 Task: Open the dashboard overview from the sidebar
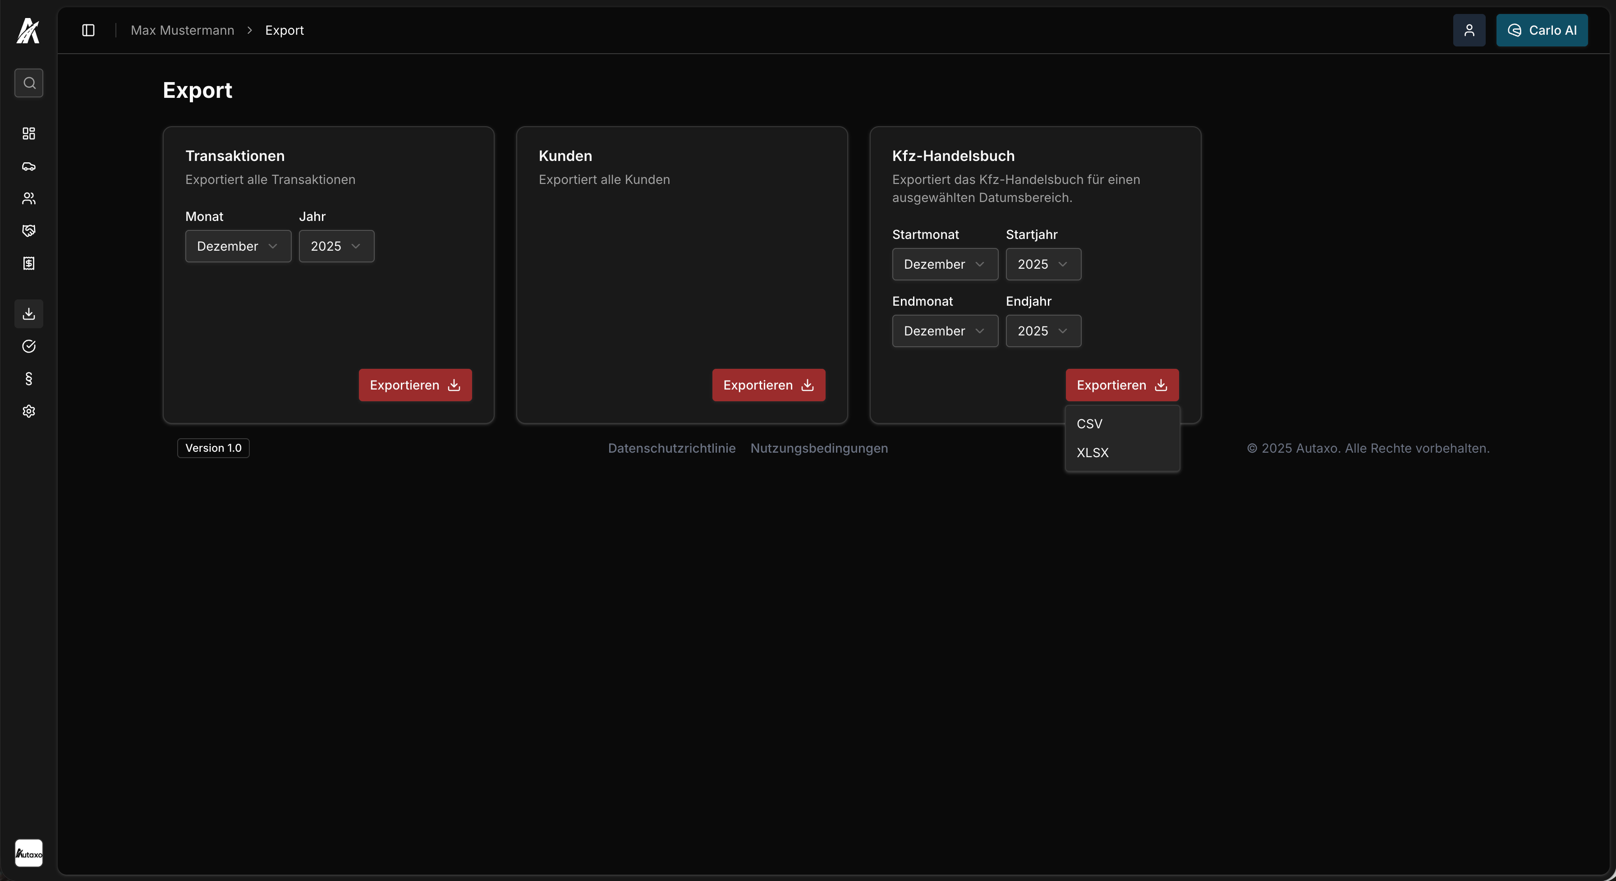pyautogui.click(x=28, y=133)
